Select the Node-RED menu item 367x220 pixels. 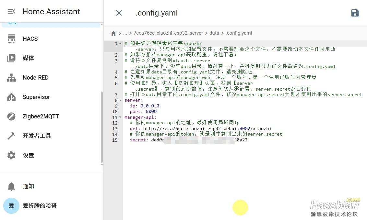click(52, 78)
